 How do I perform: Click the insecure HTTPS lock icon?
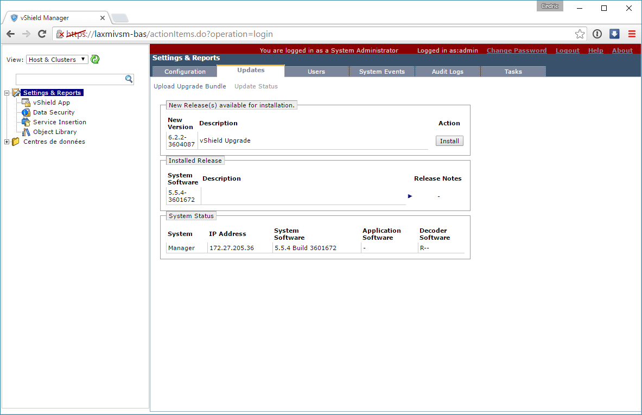[x=60, y=34]
